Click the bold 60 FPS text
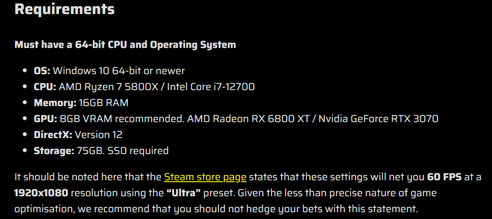 pyautogui.click(x=444, y=177)
